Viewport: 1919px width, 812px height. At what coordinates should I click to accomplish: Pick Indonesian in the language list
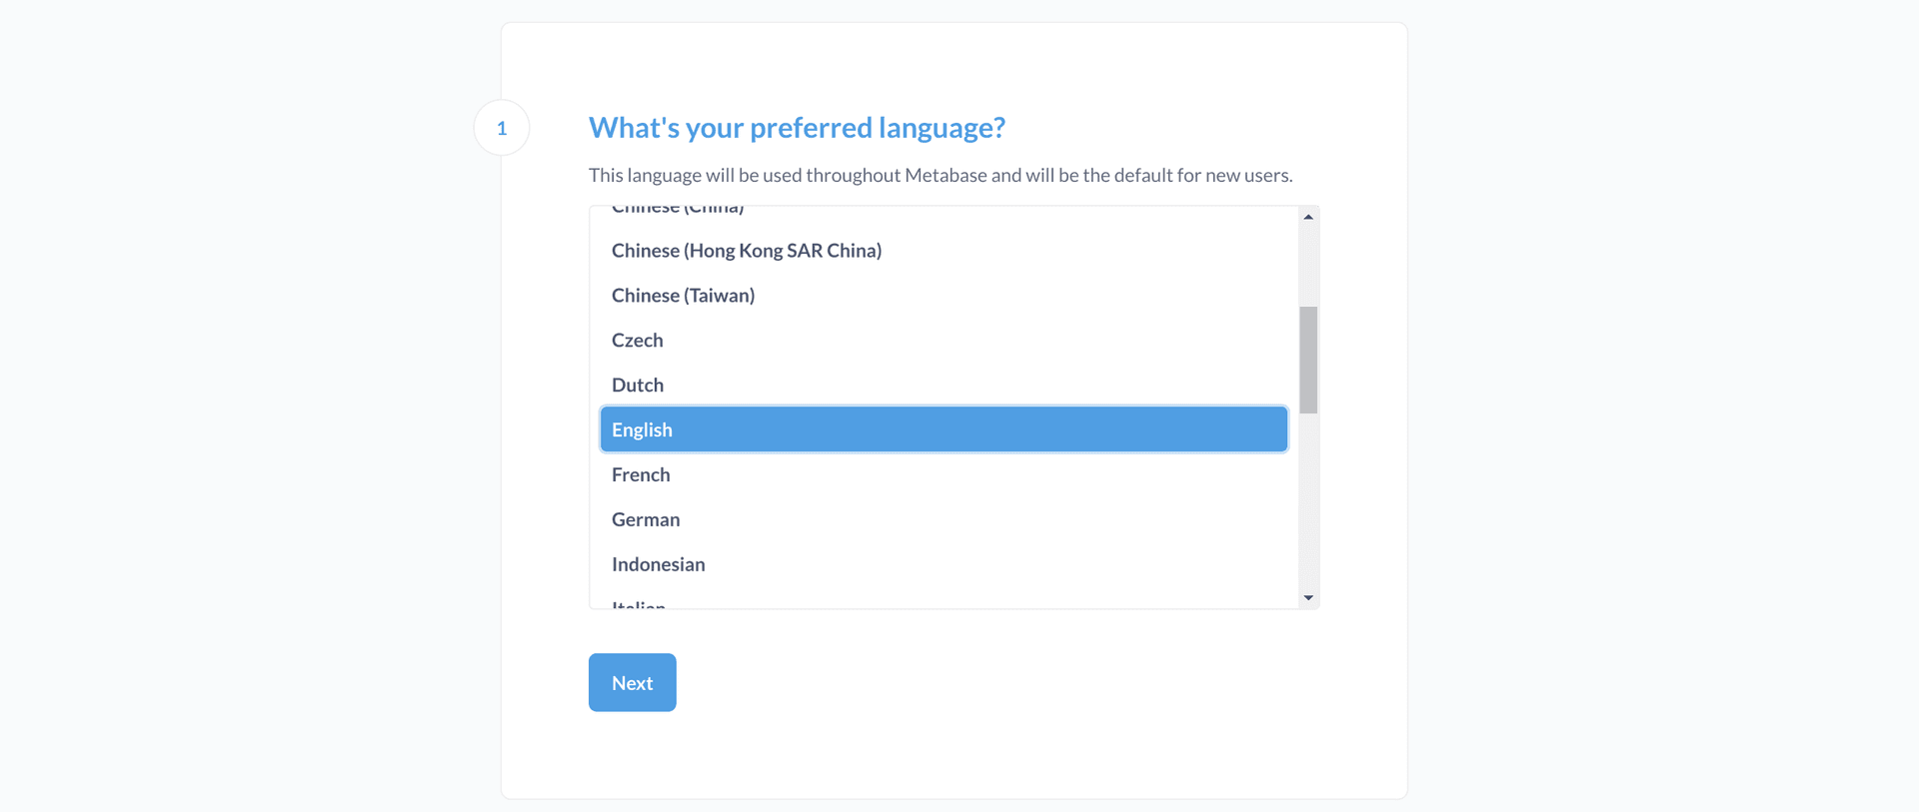pyautogui.click(x=658, y=565)
